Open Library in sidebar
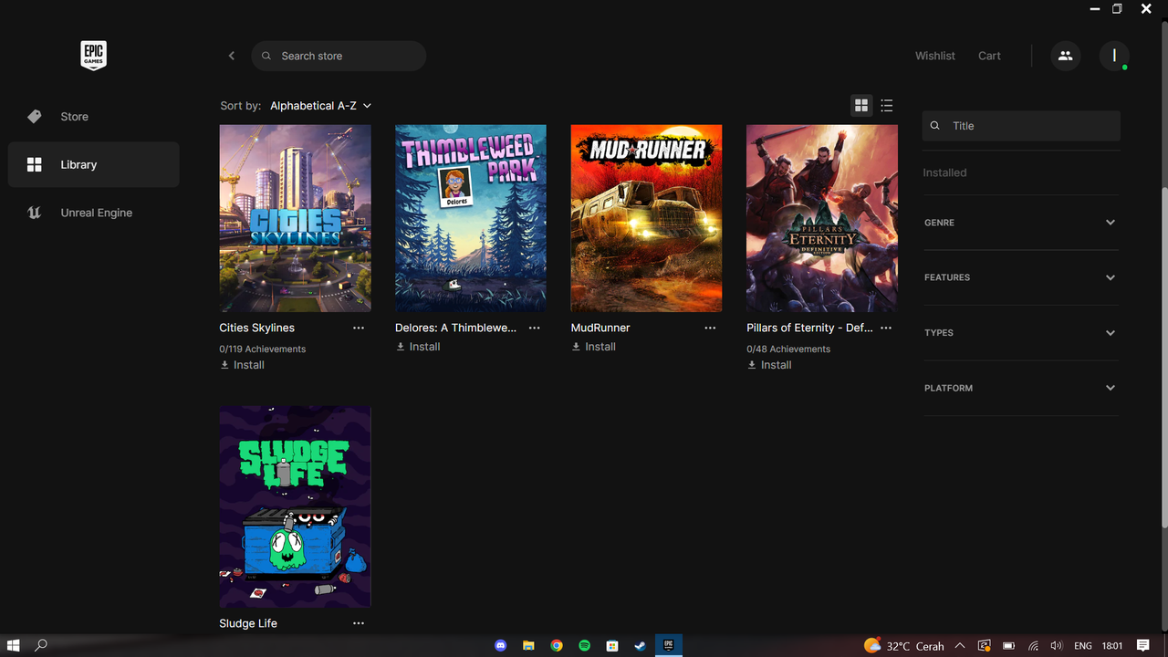1168x657 pixels. [93, 164]
